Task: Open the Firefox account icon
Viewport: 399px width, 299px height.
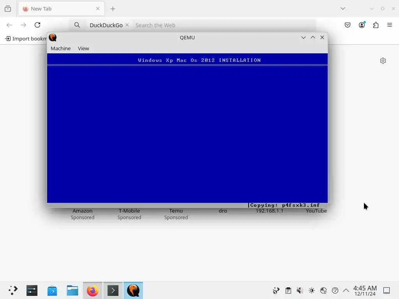Action: pyautogui.click(x=362, y=25)
